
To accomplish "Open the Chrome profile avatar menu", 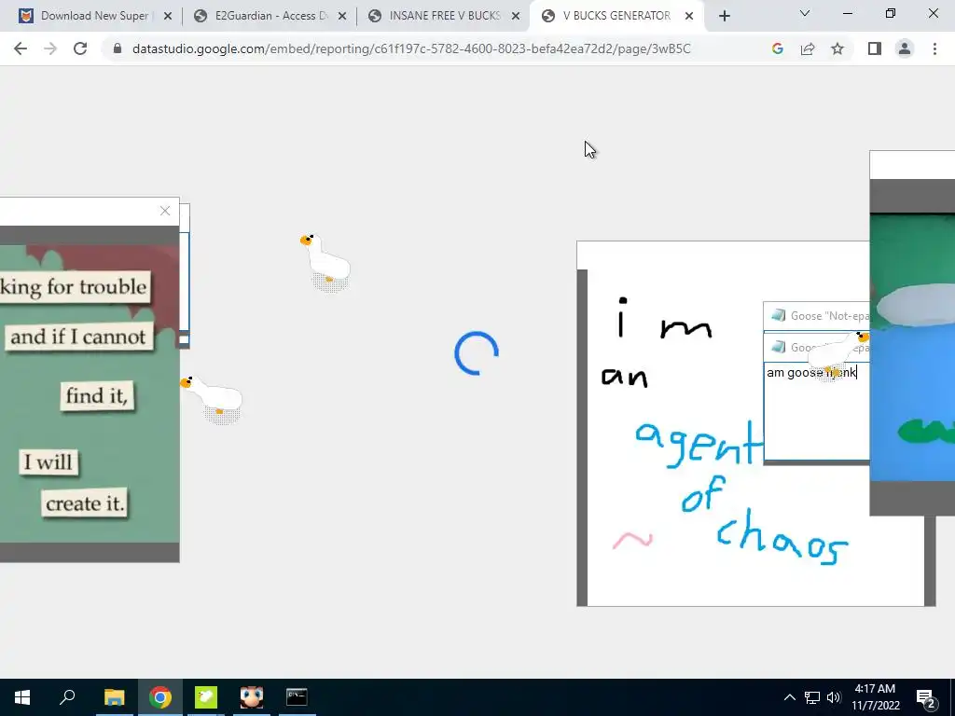I will [905, 48].
